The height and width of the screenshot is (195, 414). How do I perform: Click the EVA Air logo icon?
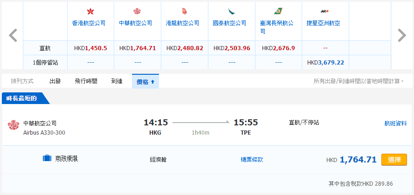tap(278, 12)
